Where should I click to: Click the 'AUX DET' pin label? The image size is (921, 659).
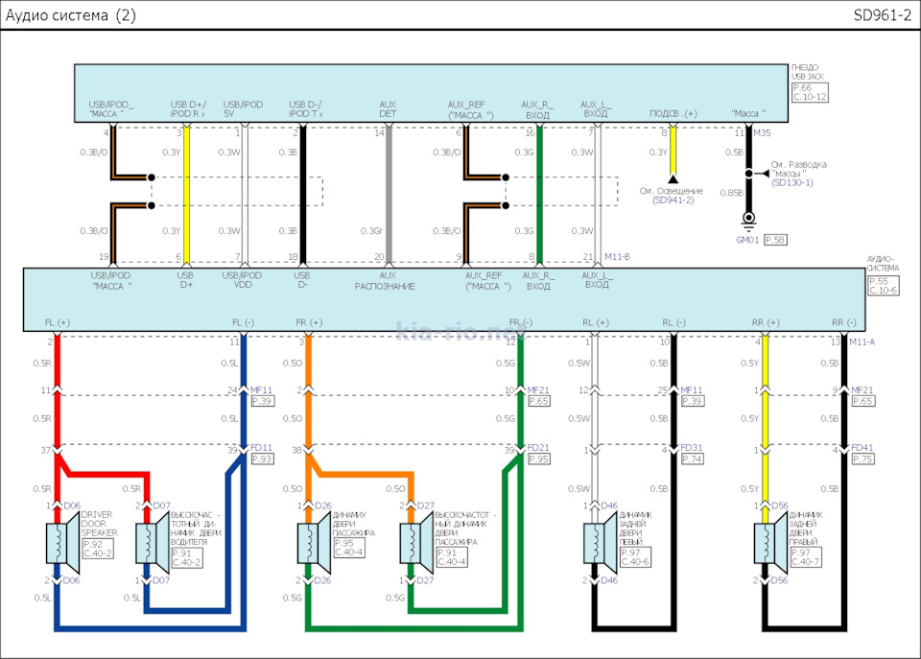click(388, 109)
